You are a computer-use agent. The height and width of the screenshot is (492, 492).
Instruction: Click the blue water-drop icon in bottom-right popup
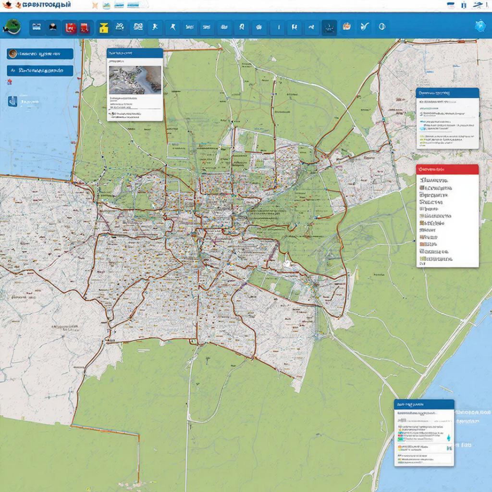click(x=448, y=437)
